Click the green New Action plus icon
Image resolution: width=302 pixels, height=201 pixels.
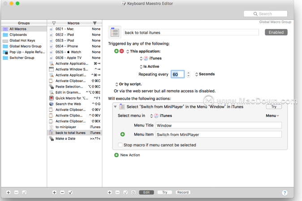[x=116, y=155]
